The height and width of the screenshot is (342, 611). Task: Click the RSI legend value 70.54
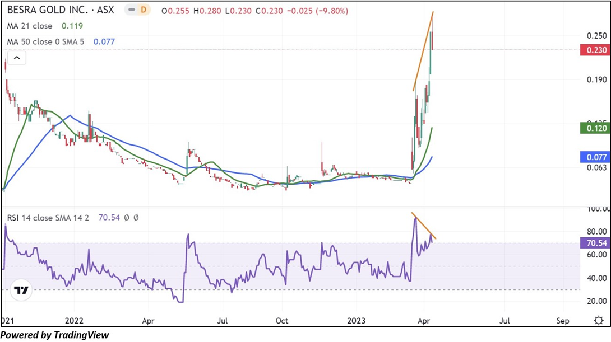109,218
